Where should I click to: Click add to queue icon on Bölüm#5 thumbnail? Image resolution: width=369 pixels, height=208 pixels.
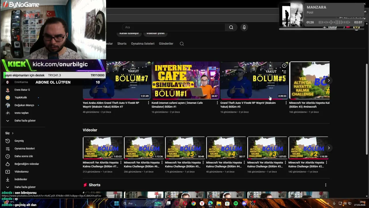pyautogui.click(x=284, y=72)
